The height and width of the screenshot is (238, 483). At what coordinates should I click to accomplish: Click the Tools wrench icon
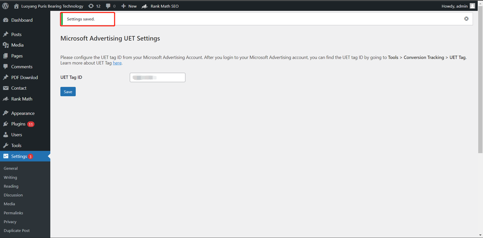click(x=6, y=145)
